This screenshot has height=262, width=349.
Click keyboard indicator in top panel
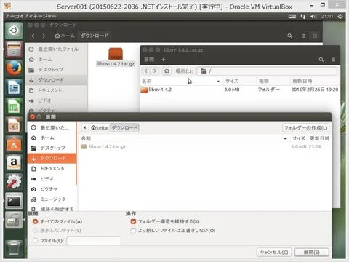(292, 16)
